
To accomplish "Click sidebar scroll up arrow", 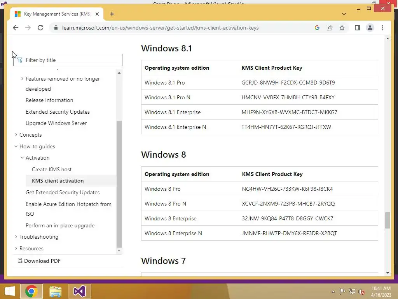I will (119, 73).
